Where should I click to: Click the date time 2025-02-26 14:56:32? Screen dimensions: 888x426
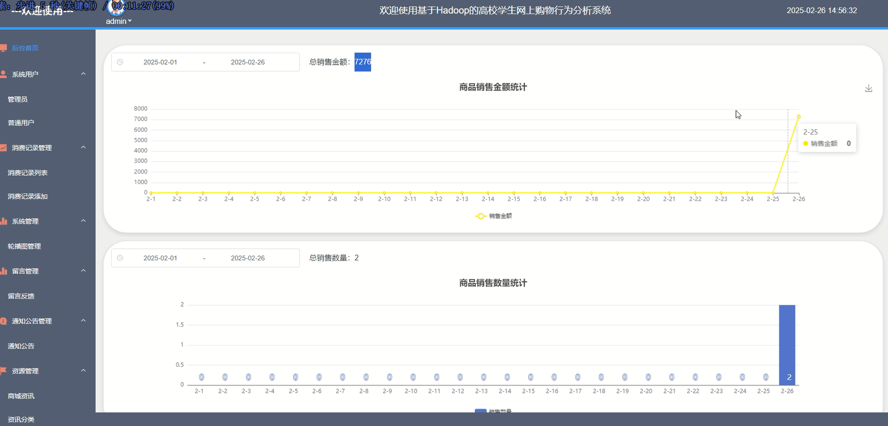(x=822, y=11)
